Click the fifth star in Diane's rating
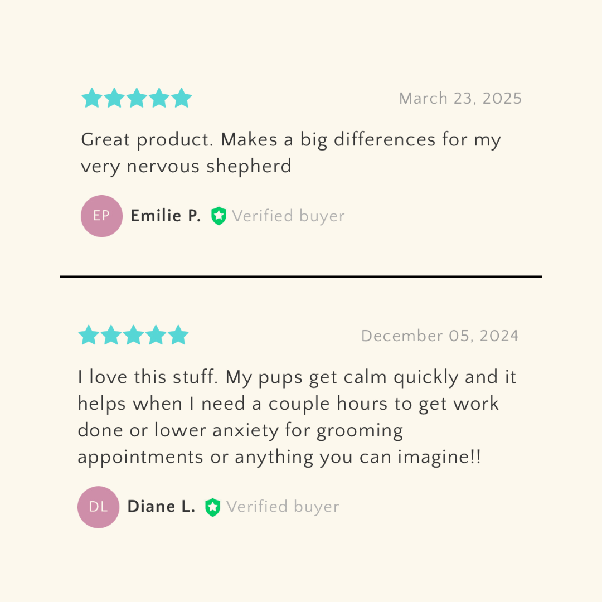 point(178,336)
